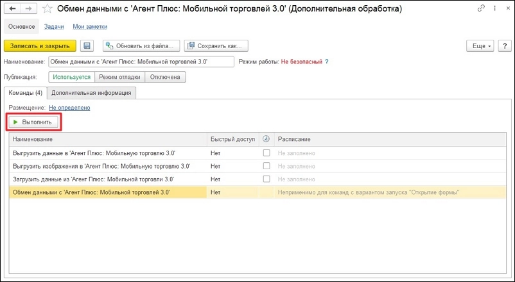
Task: Save using the floppy disk icon
Action: 87,46
